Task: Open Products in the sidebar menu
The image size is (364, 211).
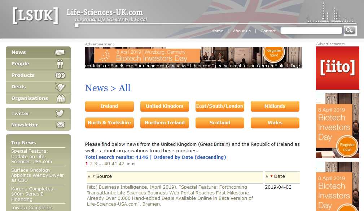Action: tap(38, 75)
